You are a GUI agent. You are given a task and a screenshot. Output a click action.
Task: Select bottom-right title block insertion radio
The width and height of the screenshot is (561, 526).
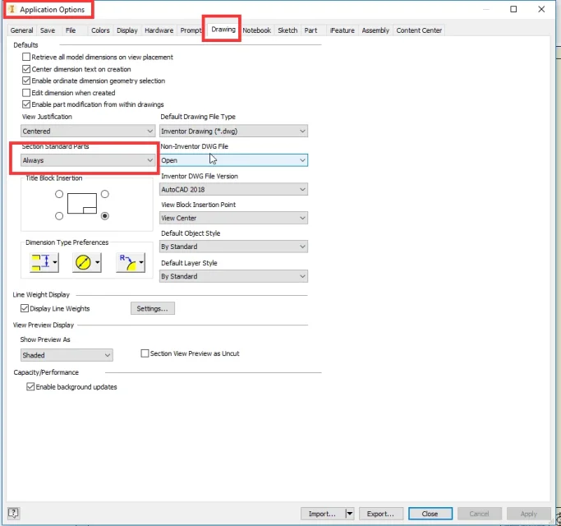[x=105, y=216]
